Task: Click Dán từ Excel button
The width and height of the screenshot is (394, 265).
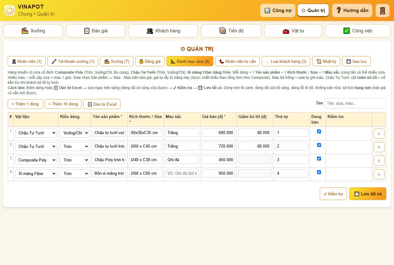Action: [x=102, y=104]
